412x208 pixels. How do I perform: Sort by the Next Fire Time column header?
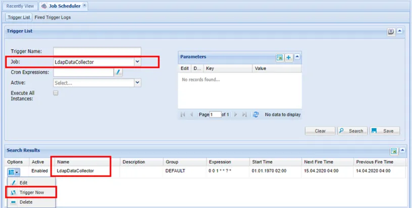[x=327, y=162]
